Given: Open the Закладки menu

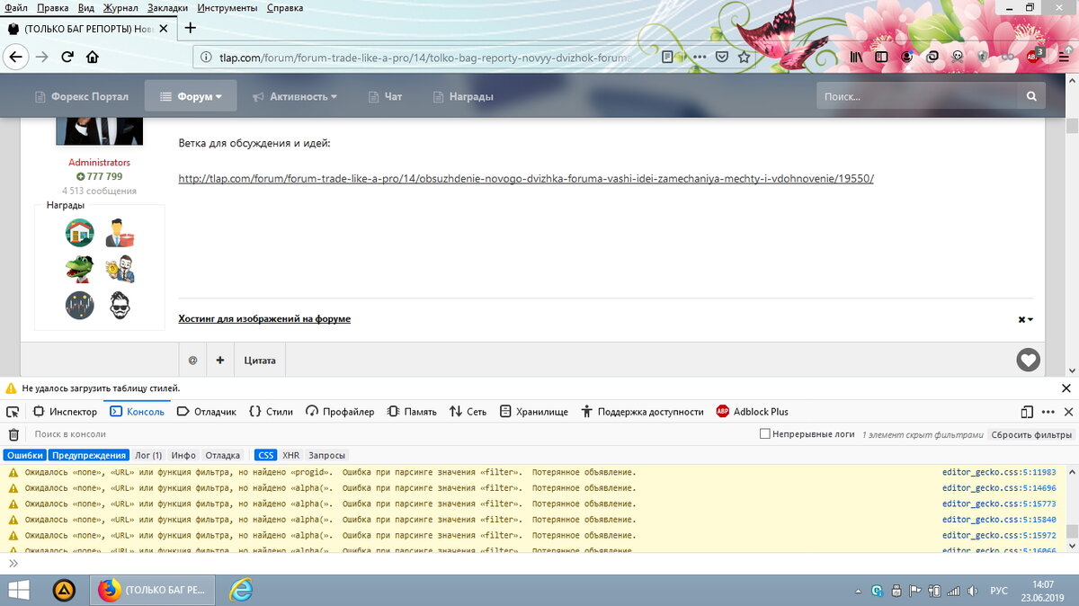Looking at the screenshot, I should pyautogui.click(x=168, y=7).
